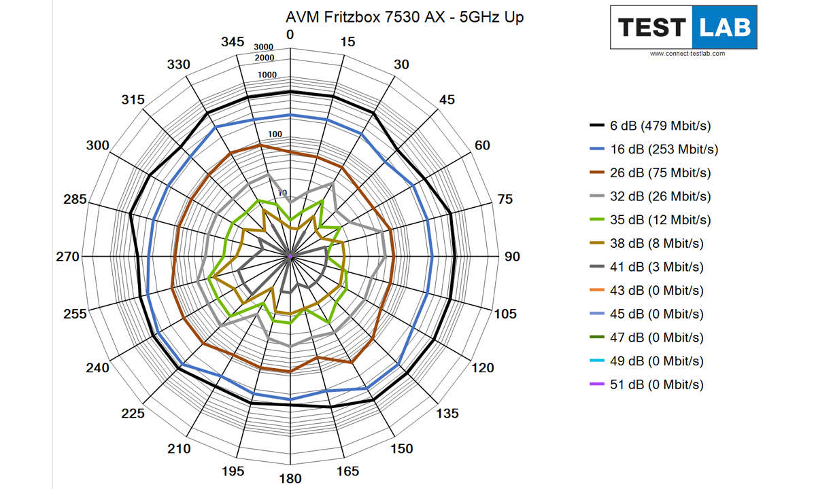Click the purple center point of the radar chart
This screenshot has height=489, width=816.
290,257
